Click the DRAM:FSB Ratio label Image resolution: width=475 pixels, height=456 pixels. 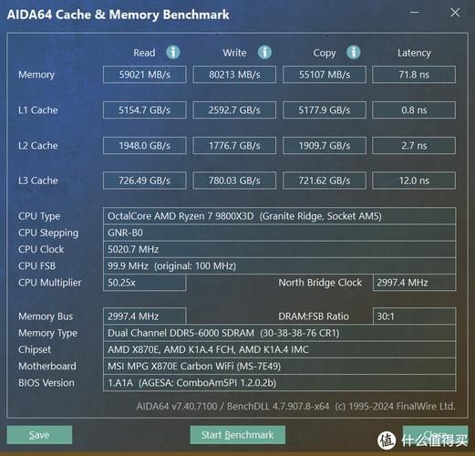pyautogui.click(x=314, y=316)
